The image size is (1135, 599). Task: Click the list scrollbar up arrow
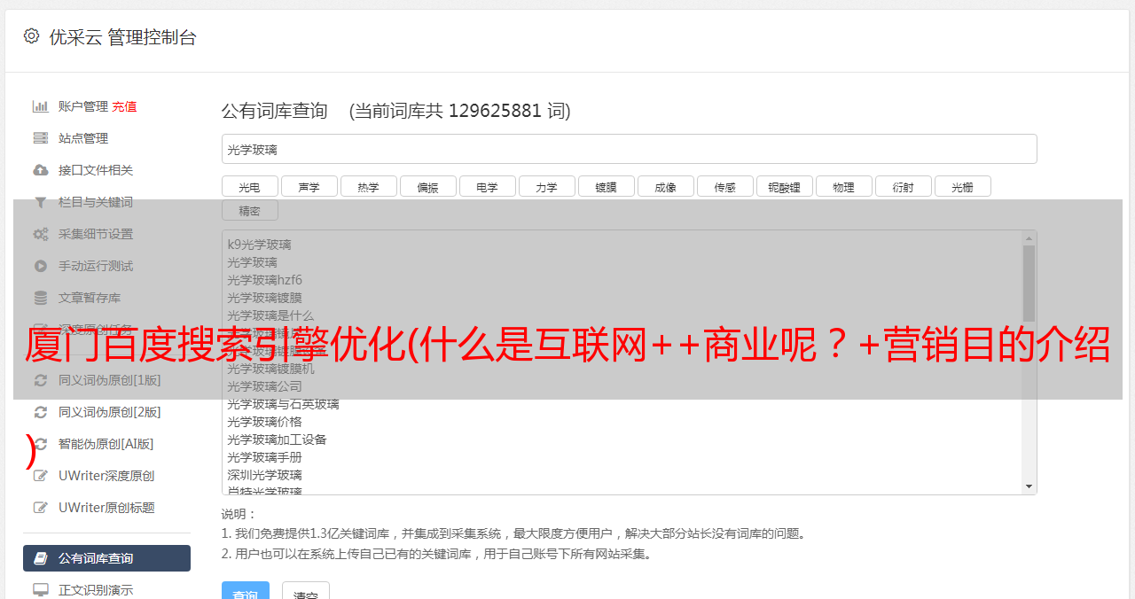tap(1029, 238)
